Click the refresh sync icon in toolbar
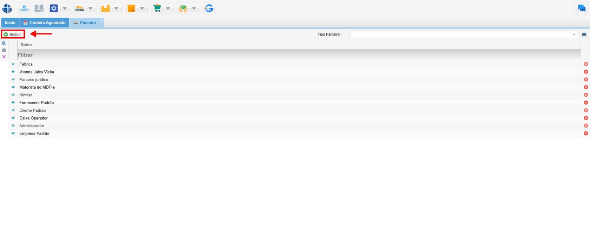Screen dimensions: 590x226 pyautogui.click(x=209, y=8)
